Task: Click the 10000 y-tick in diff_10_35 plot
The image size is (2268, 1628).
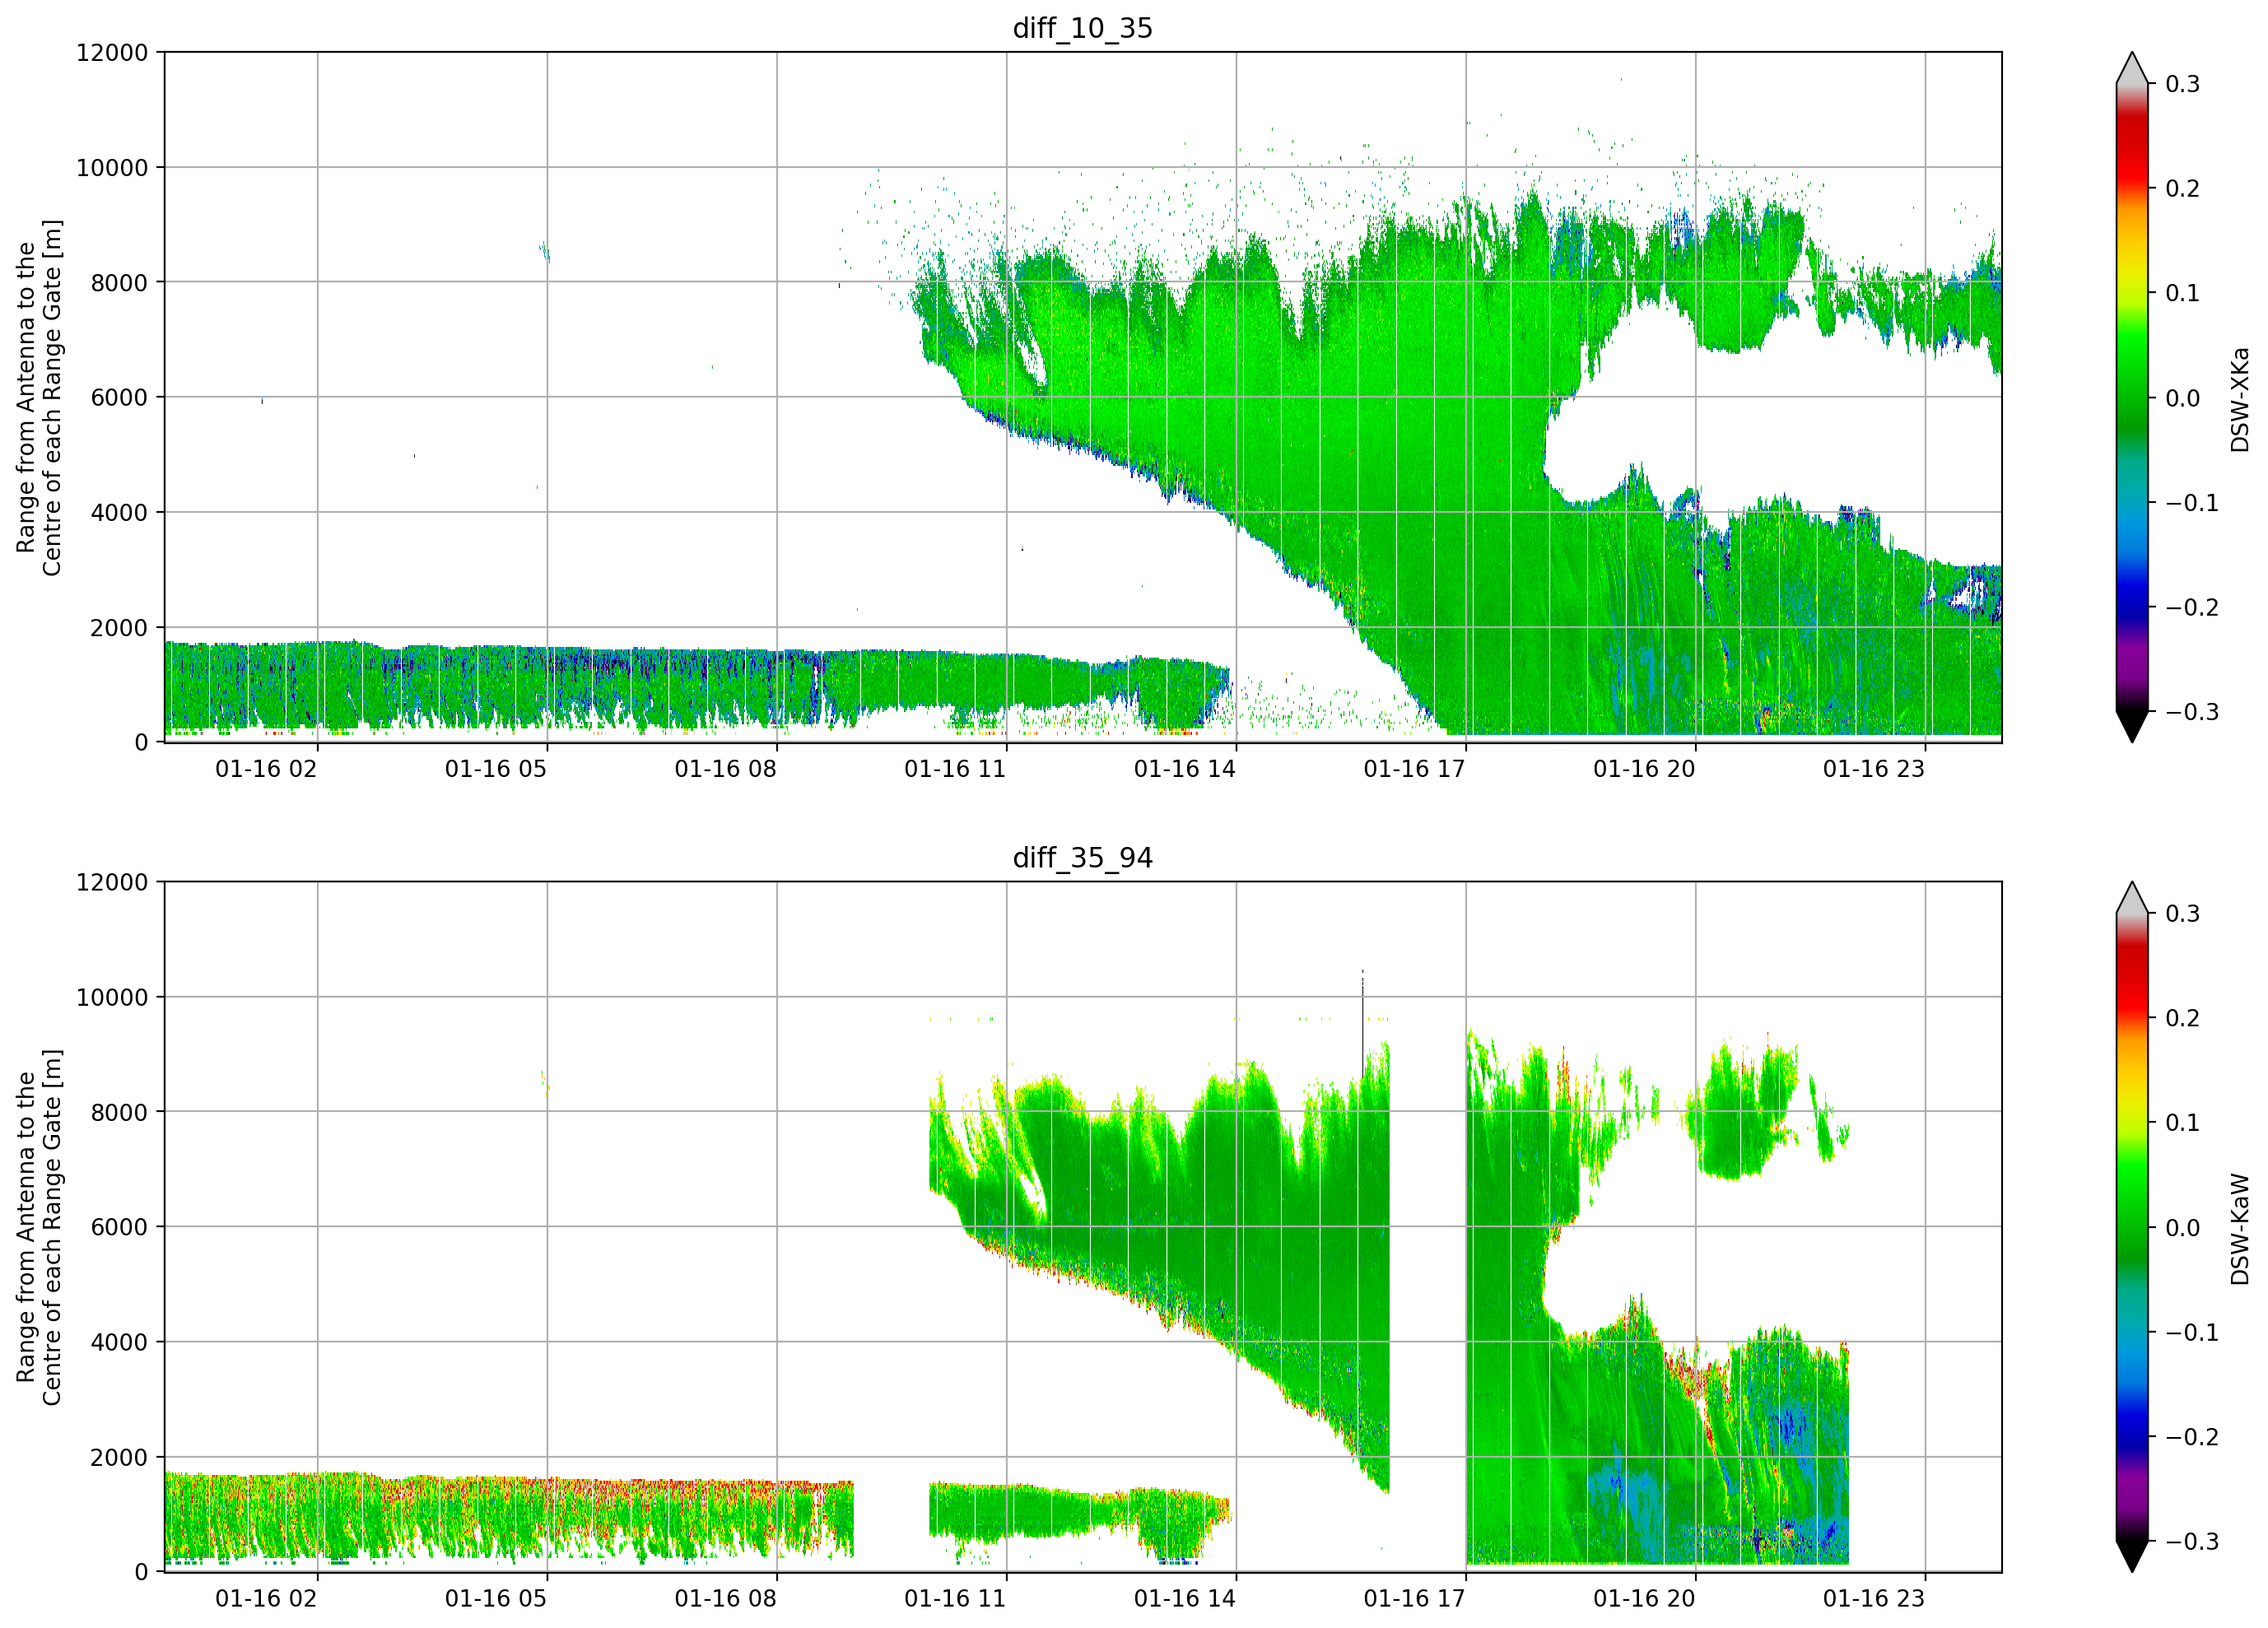Action: click(112, 168)
